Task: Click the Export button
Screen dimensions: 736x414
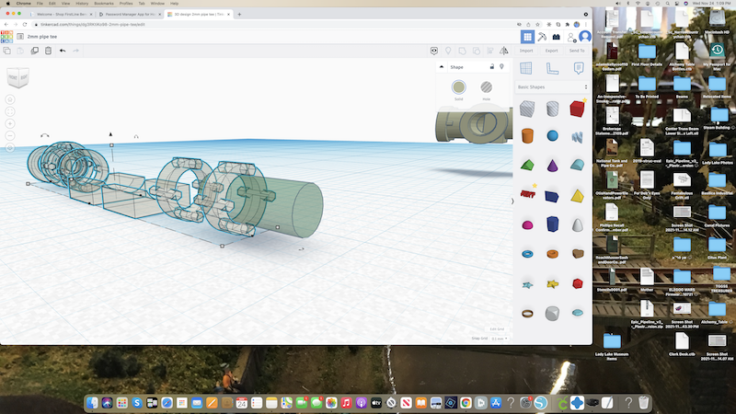Action: 551,51
